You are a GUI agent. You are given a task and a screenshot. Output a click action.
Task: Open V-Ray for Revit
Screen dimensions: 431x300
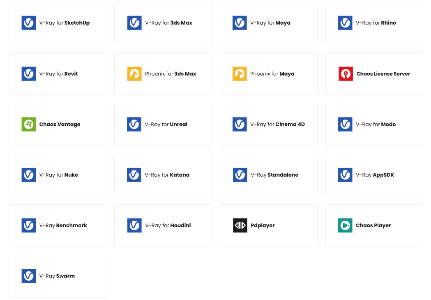click(58, 74)
